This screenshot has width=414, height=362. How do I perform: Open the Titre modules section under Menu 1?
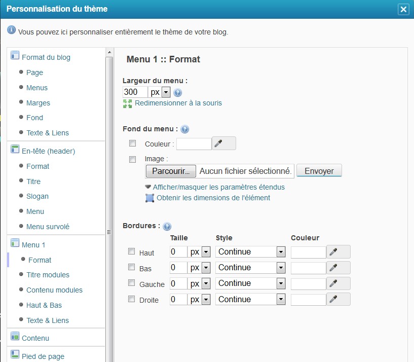click(48, 275)
